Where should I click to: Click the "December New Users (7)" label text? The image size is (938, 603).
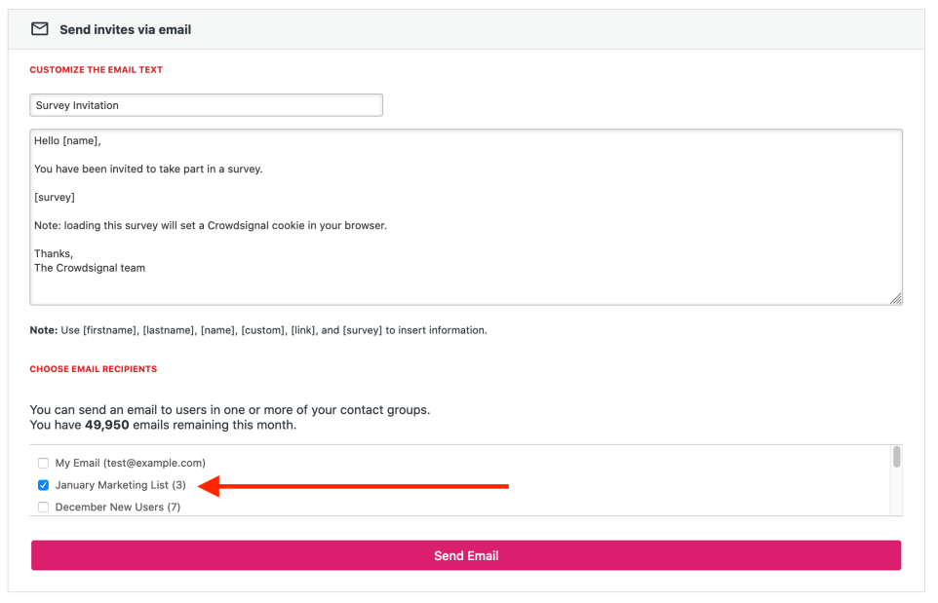117,508
